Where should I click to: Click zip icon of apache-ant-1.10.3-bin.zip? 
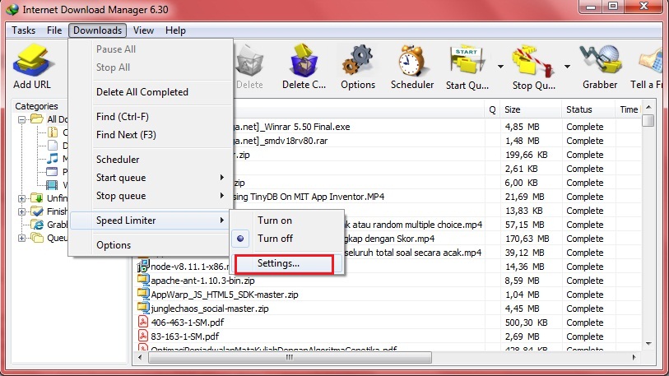[143, 280]
